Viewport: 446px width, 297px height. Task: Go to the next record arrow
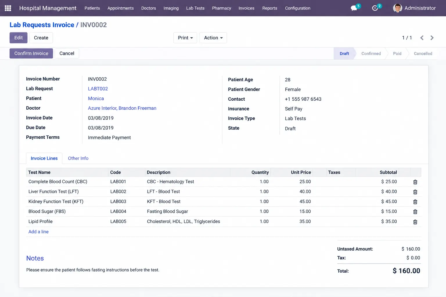pos(432,38)
